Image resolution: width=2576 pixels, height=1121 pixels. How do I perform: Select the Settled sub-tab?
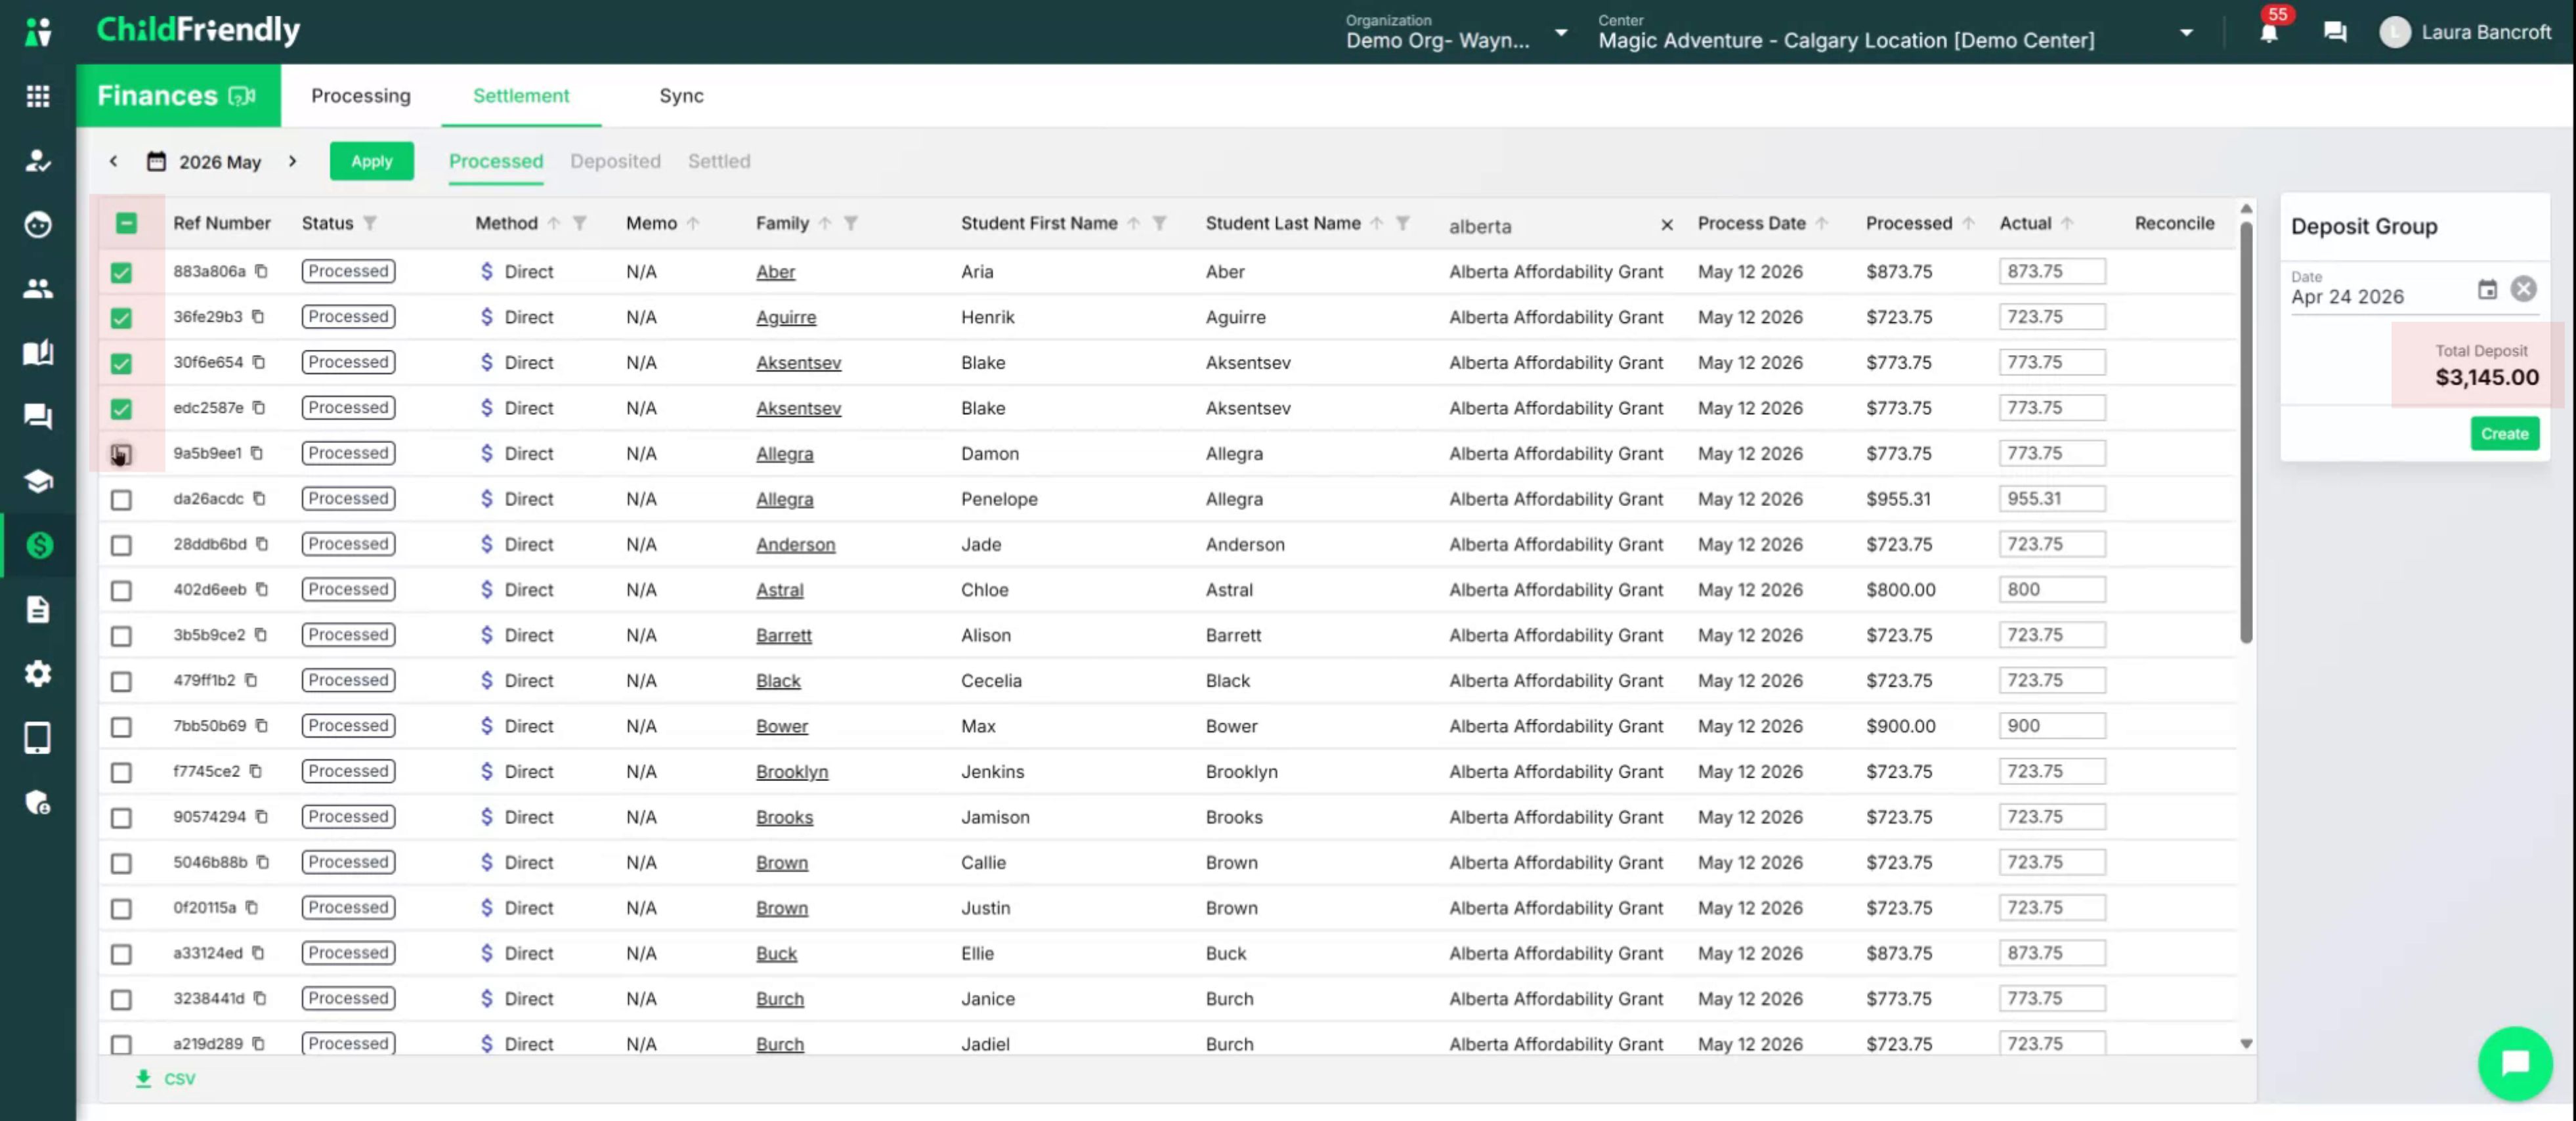[x=719, y=161]
